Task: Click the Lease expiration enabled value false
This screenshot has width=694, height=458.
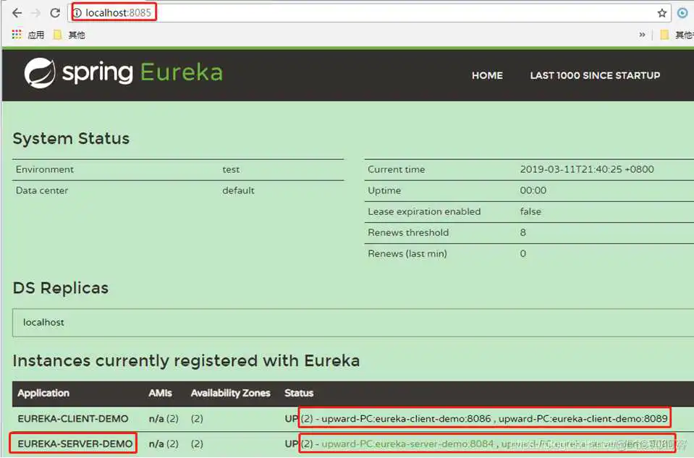Action: point(530,211)
